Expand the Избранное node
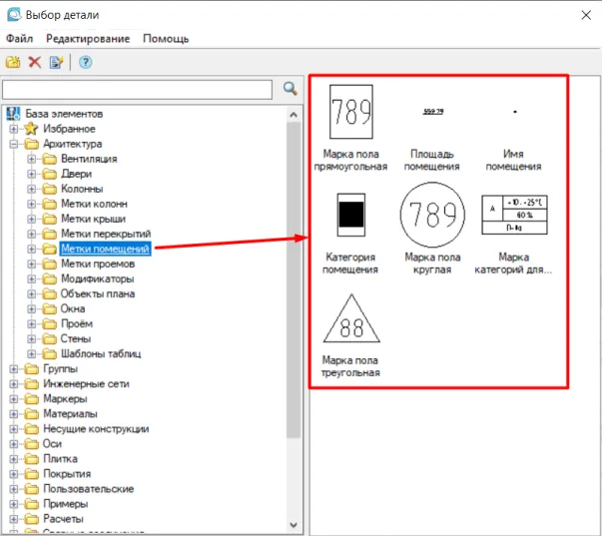Viewport: 602px width, 536px height. 14,129
